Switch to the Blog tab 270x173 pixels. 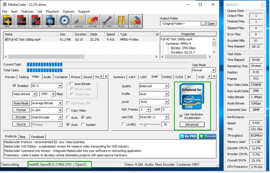click(22, 137)
